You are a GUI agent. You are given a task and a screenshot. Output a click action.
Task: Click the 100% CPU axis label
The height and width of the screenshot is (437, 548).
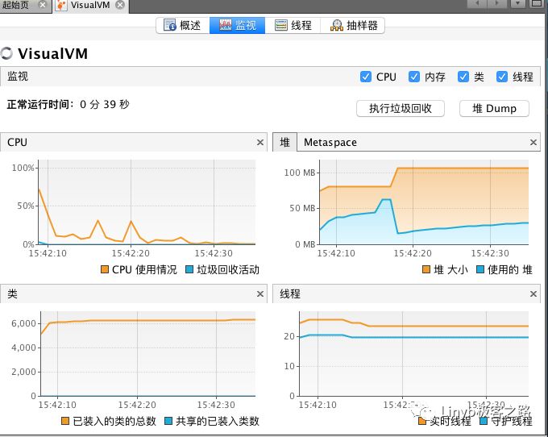[x=23, y=168]
